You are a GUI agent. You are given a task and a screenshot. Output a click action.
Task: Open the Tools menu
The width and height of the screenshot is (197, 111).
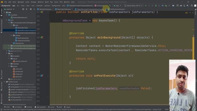56,2
